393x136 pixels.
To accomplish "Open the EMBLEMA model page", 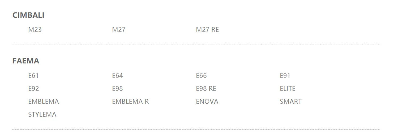I will (44, 102).
